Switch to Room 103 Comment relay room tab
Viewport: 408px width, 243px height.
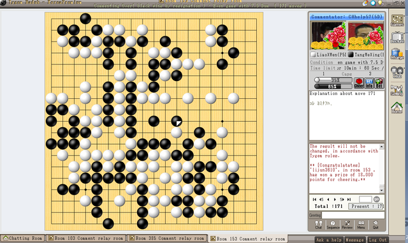[86, 238]
